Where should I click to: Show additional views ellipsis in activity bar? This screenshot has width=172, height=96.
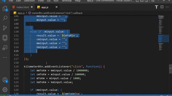coord(5,57)
